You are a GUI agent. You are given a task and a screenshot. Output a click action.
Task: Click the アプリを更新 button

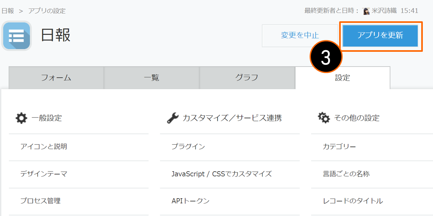pyautogui.click(x=380, y=36)
